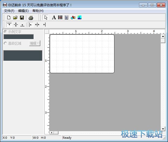
Task: Select the barcode tool
Action: pyautogui.click(x=60, y=18)
